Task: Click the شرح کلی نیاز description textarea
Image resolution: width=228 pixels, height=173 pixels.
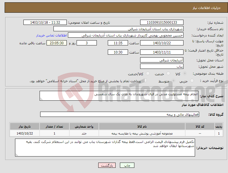Action: (119, 96)
